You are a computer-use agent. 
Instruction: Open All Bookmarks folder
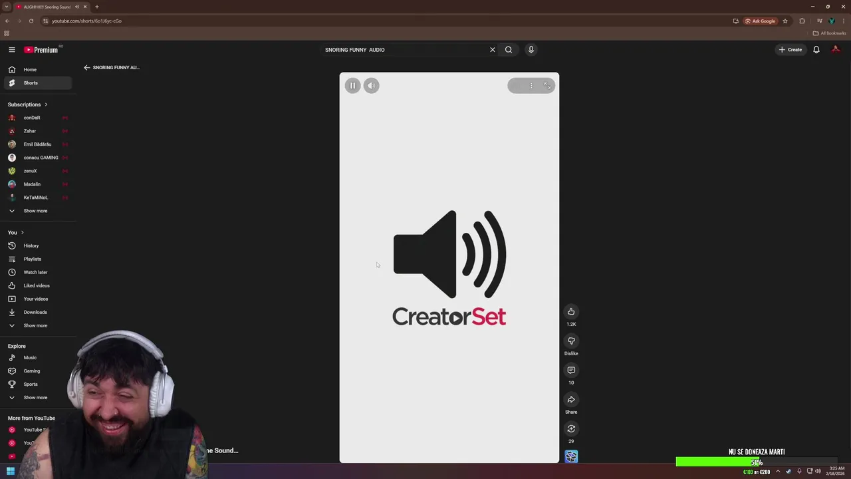829,33
